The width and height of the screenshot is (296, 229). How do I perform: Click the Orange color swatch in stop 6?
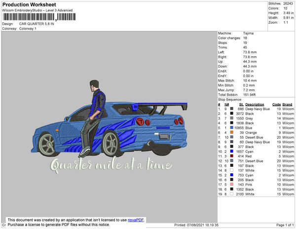(231, 132)
